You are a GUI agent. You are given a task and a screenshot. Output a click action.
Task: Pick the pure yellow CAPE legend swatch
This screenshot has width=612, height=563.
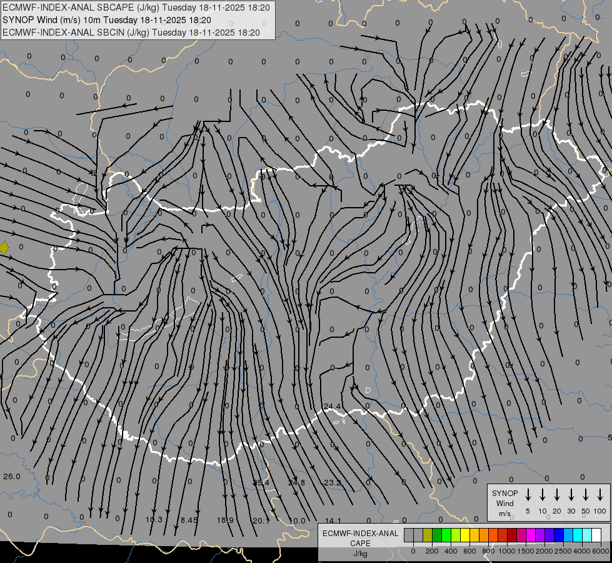[465, 535]
